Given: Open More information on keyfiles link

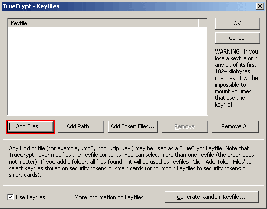Looking at the screenshot, I should pos(109,197).
